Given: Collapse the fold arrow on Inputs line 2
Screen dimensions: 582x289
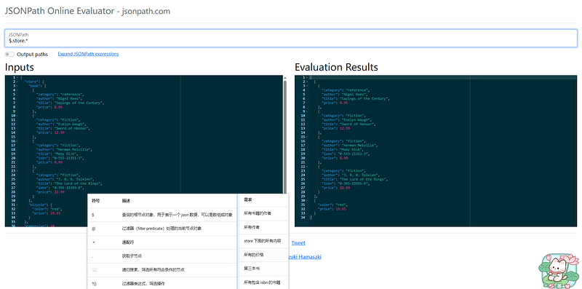Looking at the screenshot, I should pos(17,82).
